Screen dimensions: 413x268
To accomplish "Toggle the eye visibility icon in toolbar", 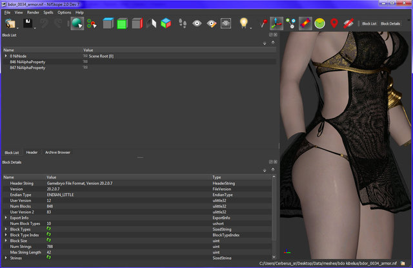I will (196, 23).
